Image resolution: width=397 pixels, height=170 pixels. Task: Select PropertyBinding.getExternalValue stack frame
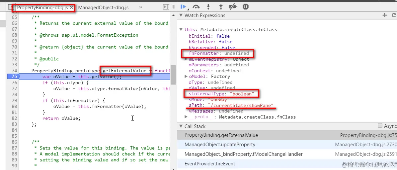tap(287, 135)
